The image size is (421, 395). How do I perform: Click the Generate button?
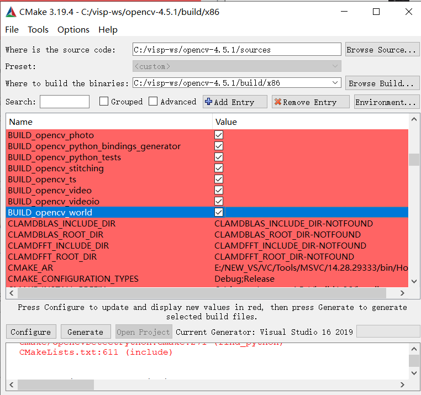[x=86, y=332]
